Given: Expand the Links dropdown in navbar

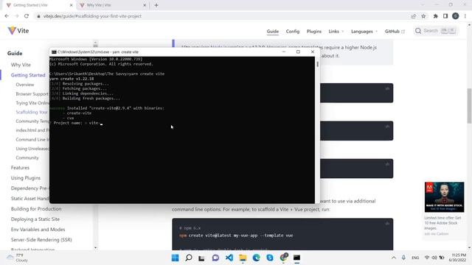Looking at the screenshot, I should tap(336, 31).
